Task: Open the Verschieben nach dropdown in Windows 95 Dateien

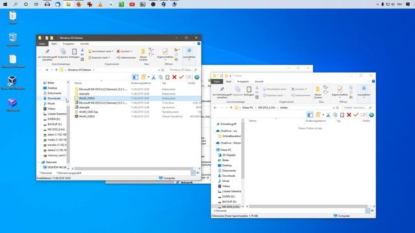Action: (101, 51)
